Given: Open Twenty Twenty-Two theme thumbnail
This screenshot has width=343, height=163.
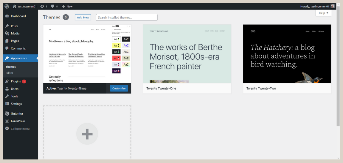Looking at the screenshot, I should 287,54.
